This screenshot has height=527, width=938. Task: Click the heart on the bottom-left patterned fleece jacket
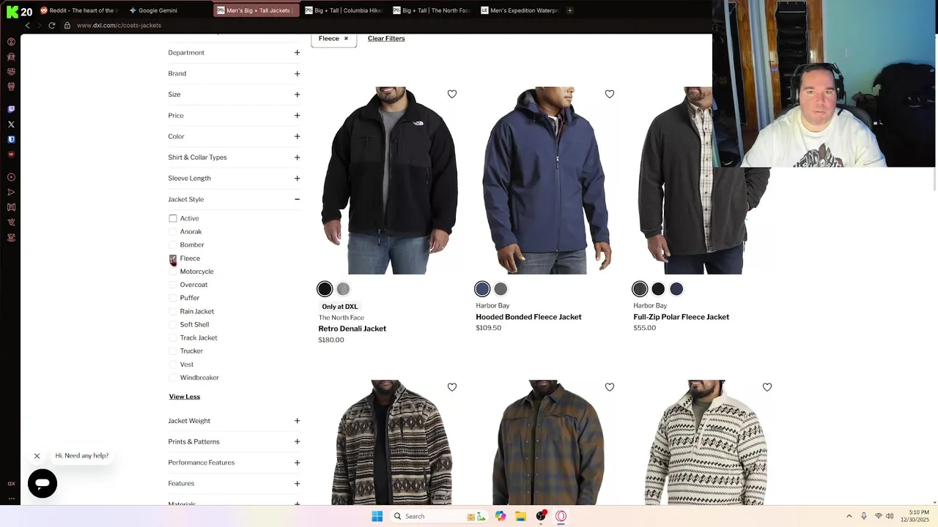click(x=452, y=386)
